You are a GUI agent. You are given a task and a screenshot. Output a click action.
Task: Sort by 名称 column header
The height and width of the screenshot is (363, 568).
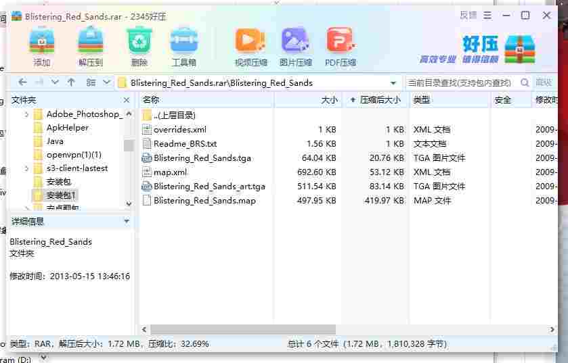(206, 100)
